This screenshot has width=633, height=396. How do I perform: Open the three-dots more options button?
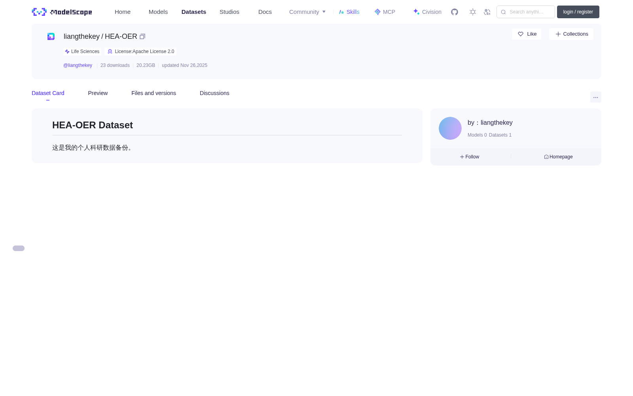point(596,97)
